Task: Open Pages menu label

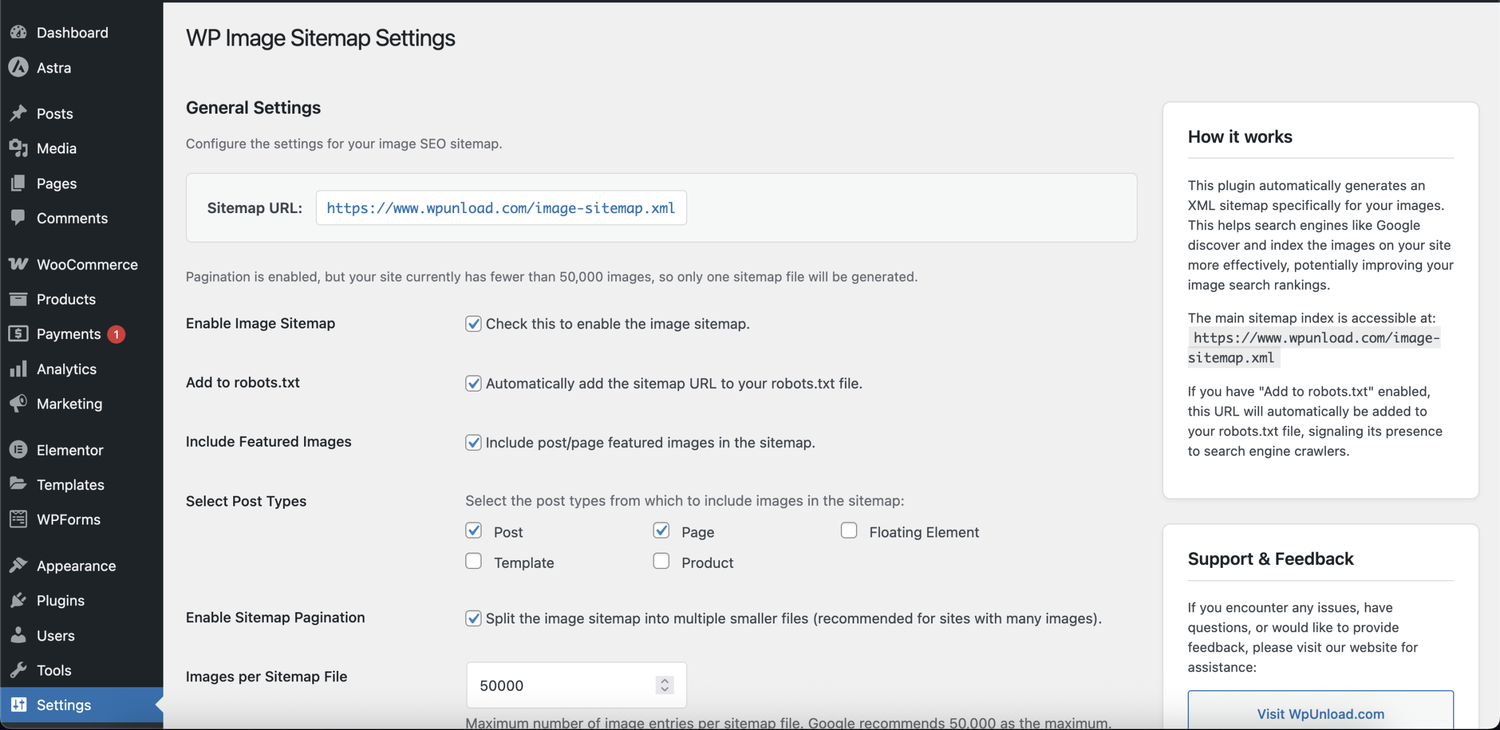Action: pos(57,183)
